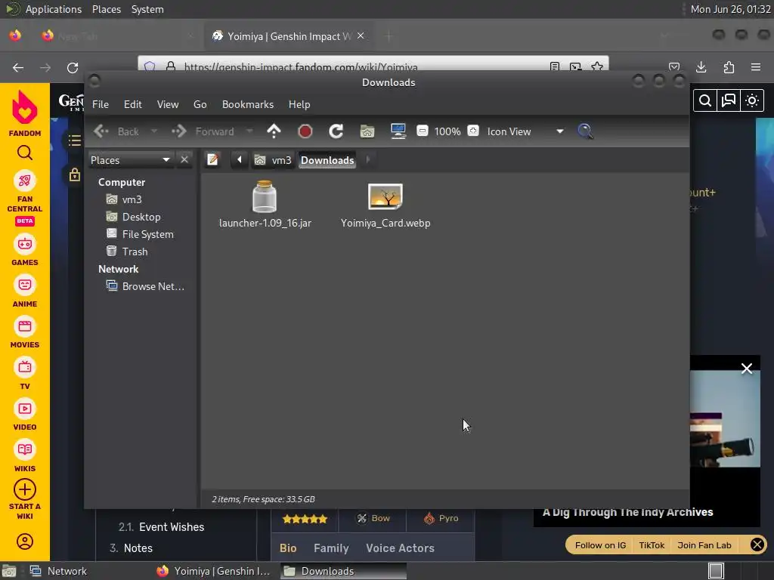The height and width of the screenshot is (580, 774).
Task: Open Firefox hamburger menu
Action: 756,67
